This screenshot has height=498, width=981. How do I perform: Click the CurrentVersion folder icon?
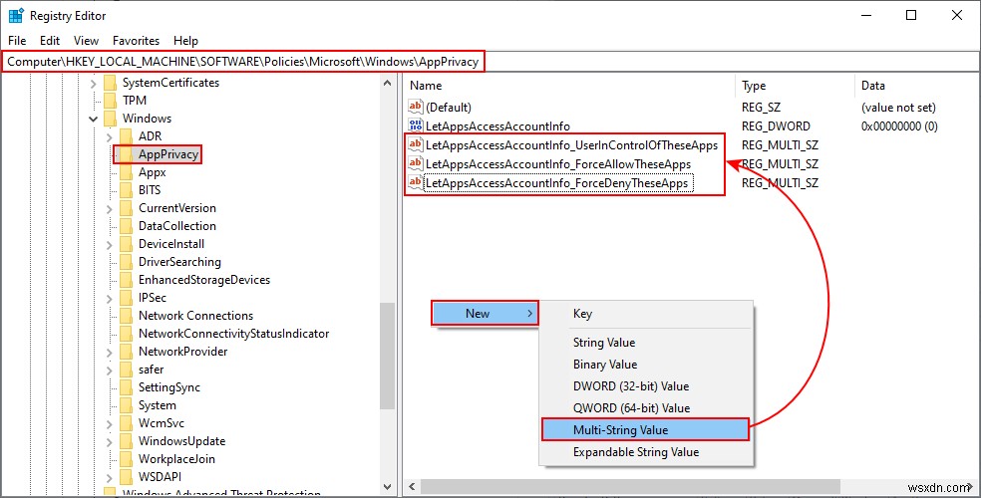point(127,208)
